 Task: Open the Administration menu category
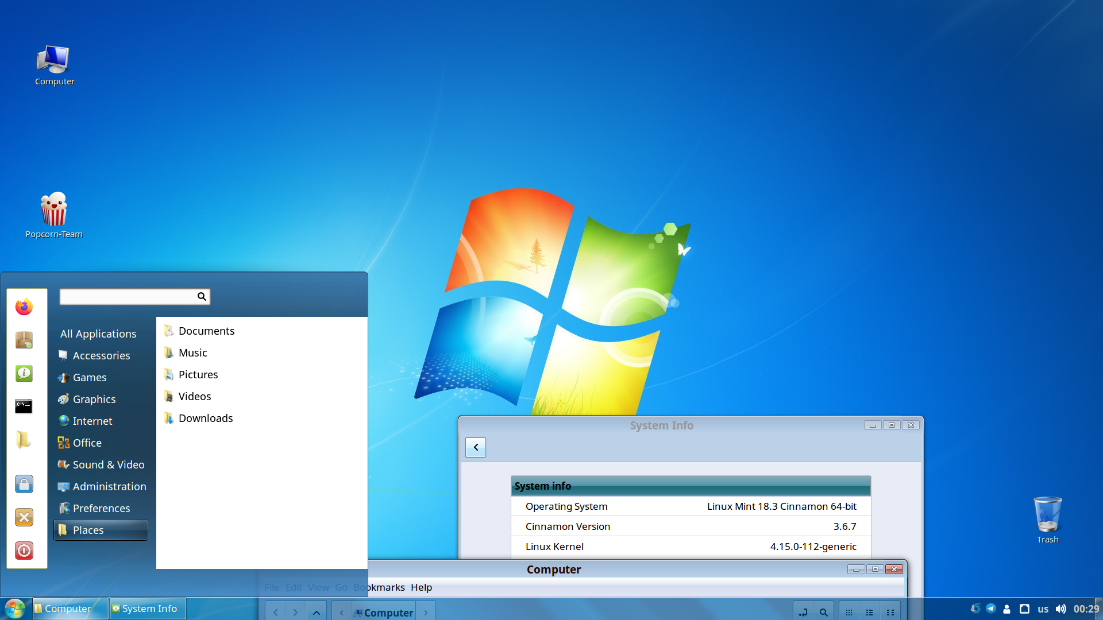coord(109,486)
